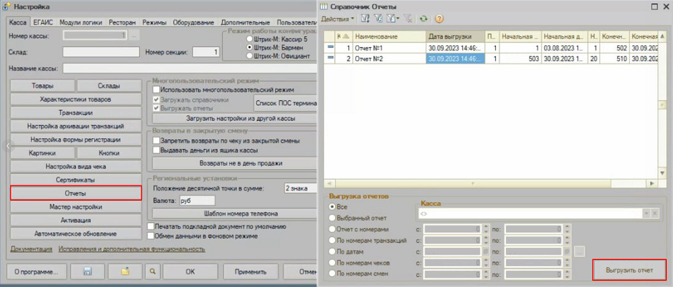Viewport: 673px width, 287px height.
Task: Click the row marker icon of Отчет №1
Action: pos(330,48)
